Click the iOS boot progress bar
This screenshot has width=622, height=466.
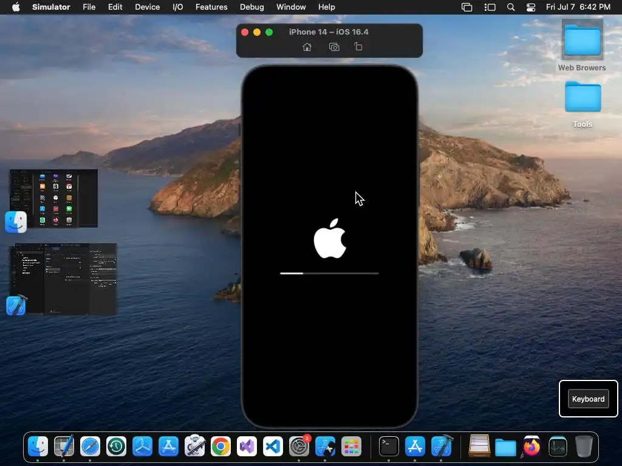point(329,273)
